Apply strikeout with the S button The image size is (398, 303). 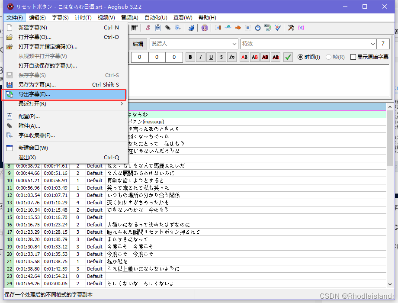point(221,57)
